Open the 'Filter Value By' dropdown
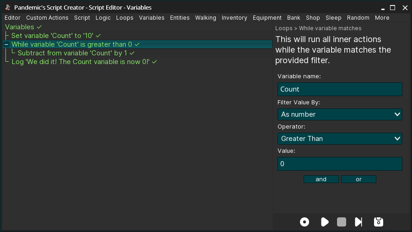 click(340, 114)
